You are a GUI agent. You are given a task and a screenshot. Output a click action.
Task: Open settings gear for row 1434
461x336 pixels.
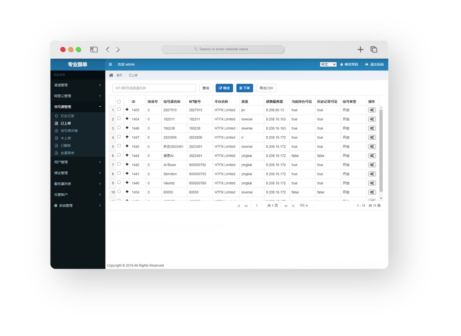click(372, 192)
